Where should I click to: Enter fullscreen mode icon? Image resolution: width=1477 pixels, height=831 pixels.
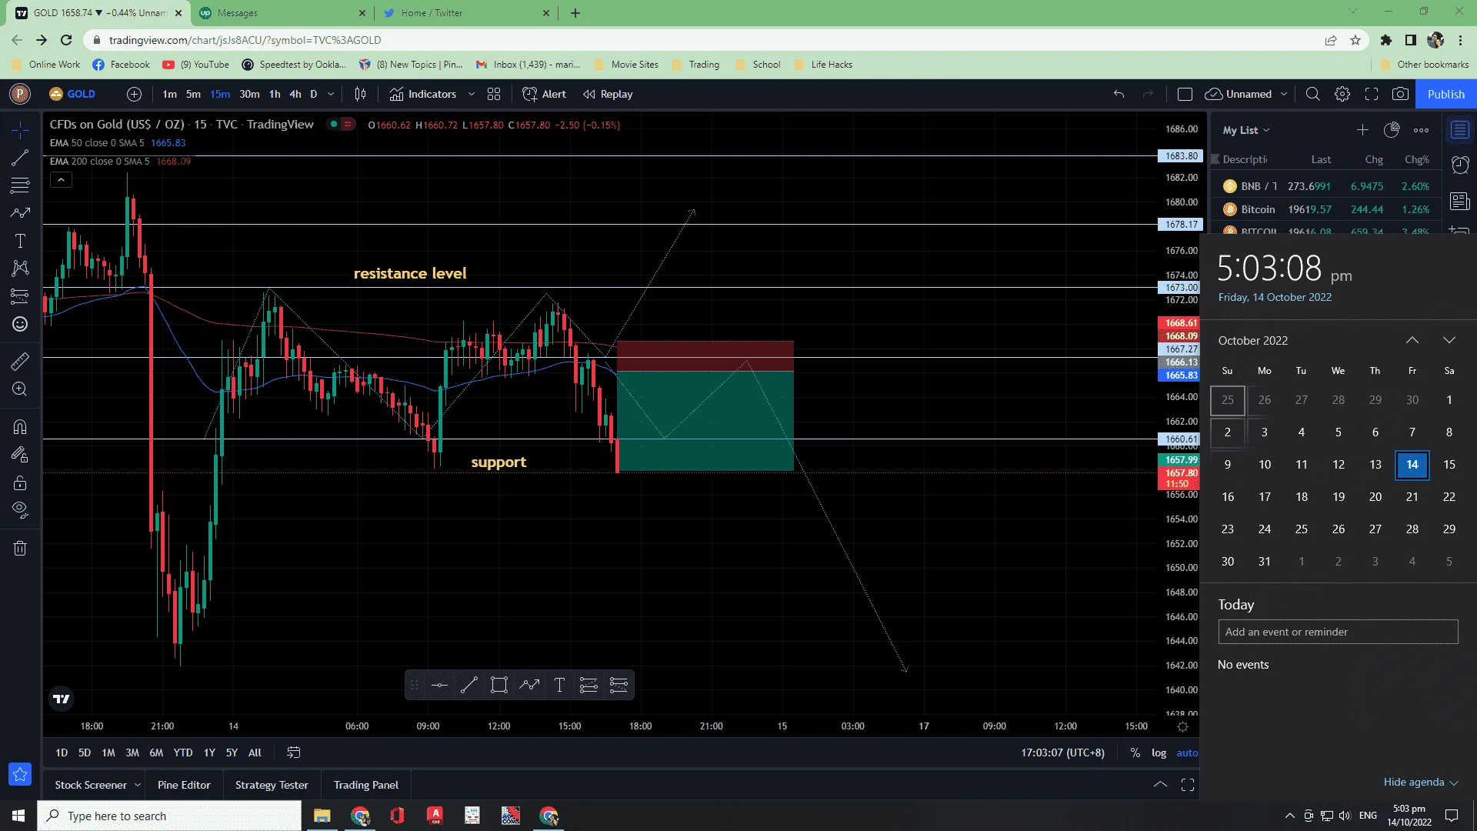click(1372, 94)
